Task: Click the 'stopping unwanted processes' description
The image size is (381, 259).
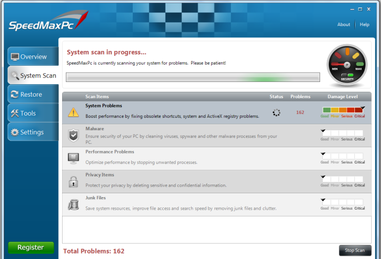Action: 142,162
